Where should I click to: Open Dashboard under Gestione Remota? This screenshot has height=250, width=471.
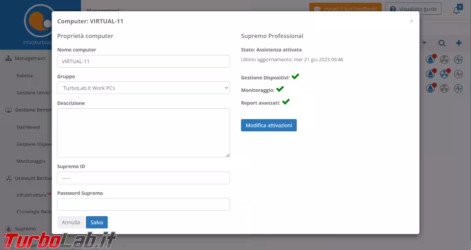coord(28,127)
